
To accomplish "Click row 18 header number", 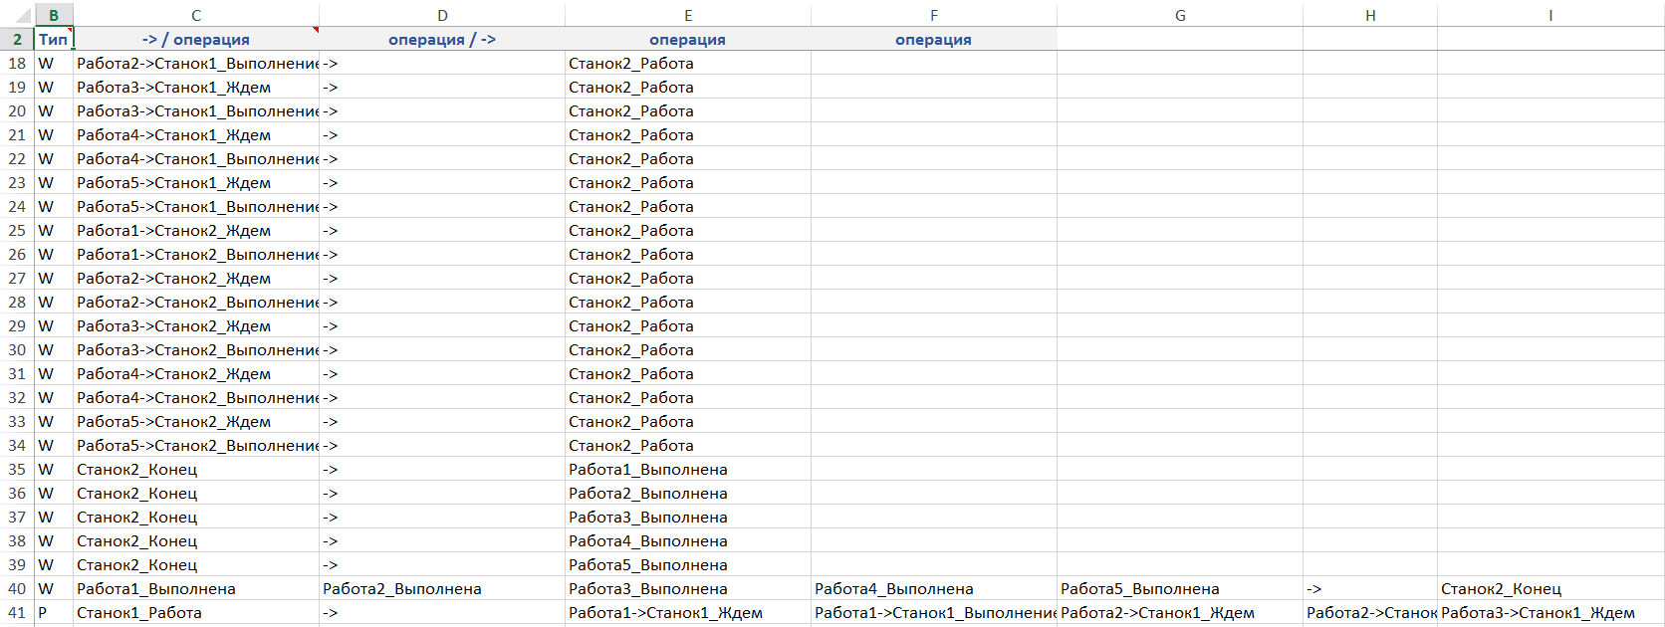I will 17,63.
